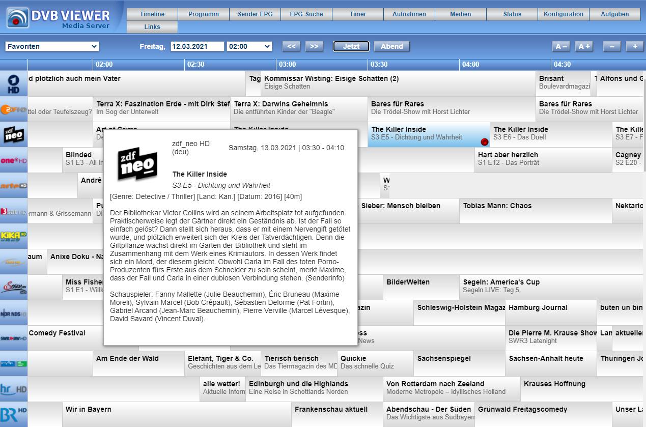Screen dimensions: 646x427
Task: Click the SWR BW HD channel logo
Action: tap(13, 338)
